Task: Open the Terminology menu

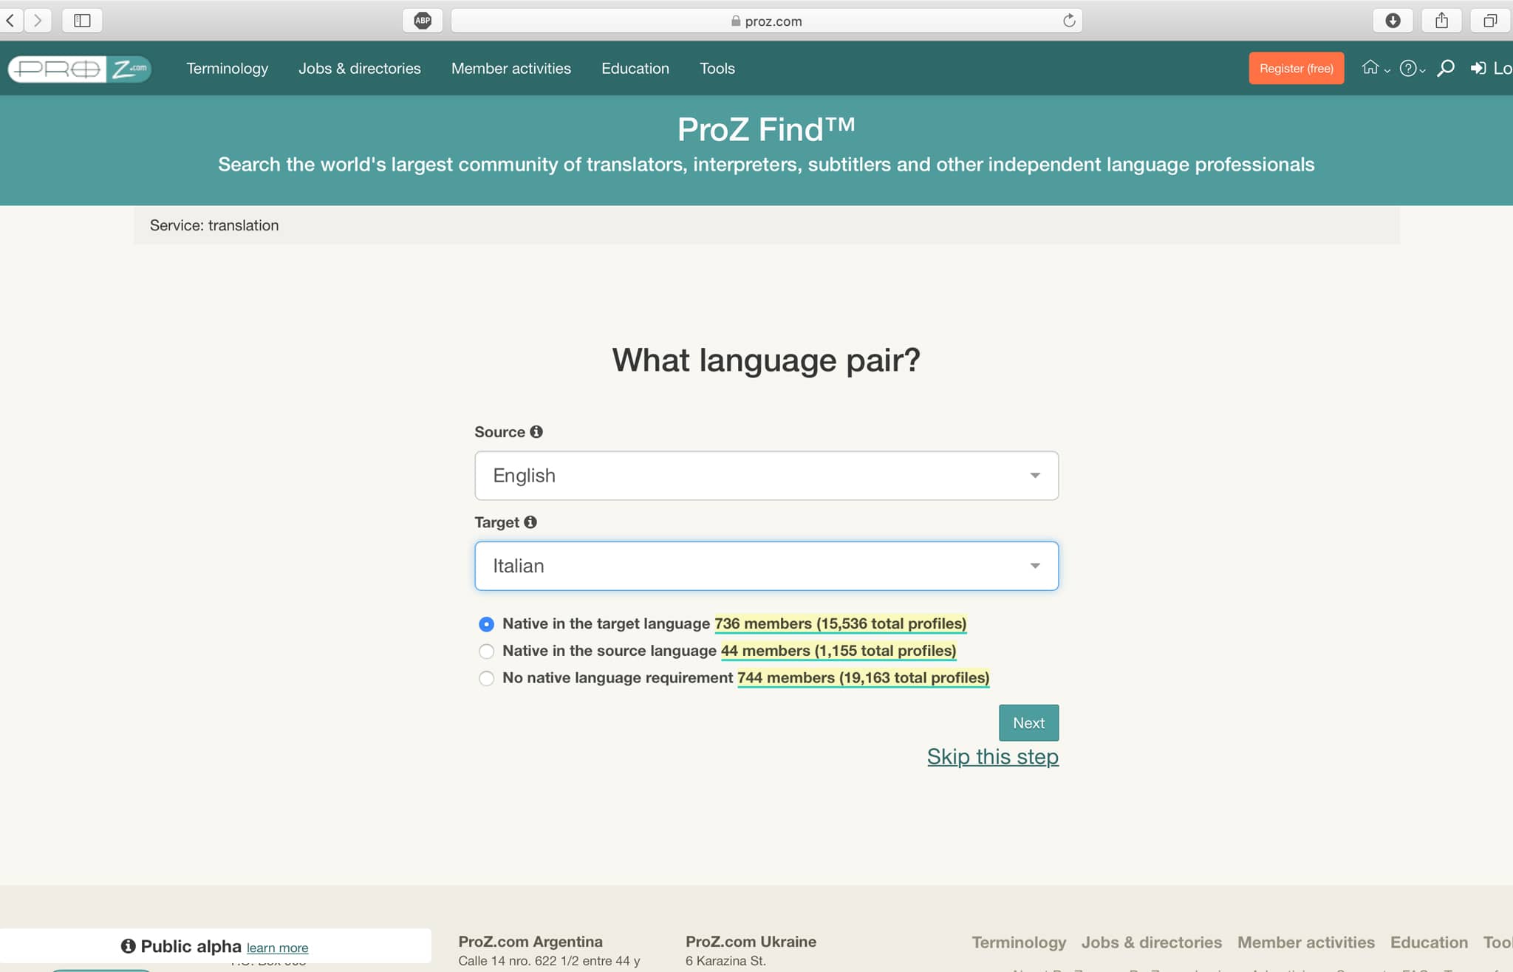Action: pyautogui.click(x=227, y=68)
